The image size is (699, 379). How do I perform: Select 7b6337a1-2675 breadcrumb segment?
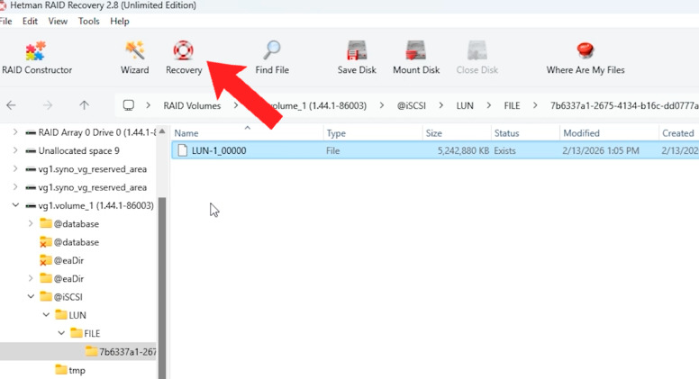[624, 105]
